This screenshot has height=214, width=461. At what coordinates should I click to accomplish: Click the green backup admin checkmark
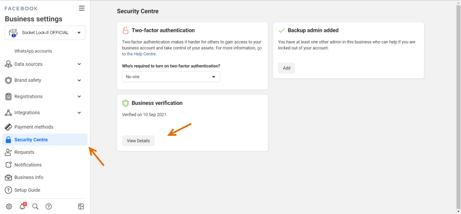pyautogui.click(x=282, y=30)
